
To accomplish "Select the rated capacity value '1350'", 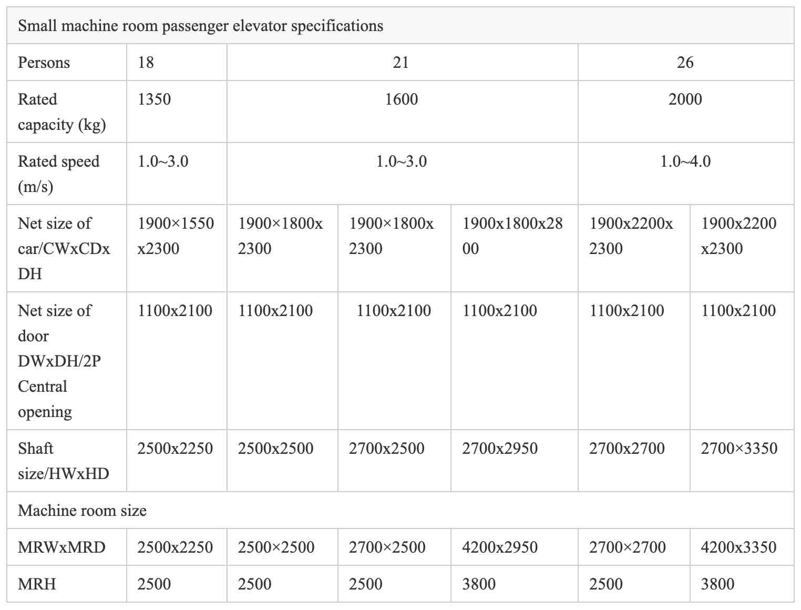I will coord(155,99).
